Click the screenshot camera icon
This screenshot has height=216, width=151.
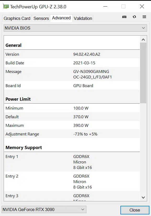click(x=124, y=17)
